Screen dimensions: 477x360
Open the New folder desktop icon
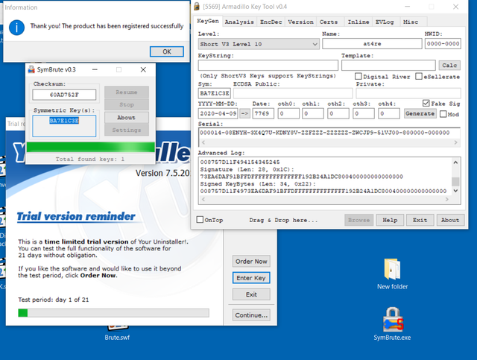click(392, 274)
